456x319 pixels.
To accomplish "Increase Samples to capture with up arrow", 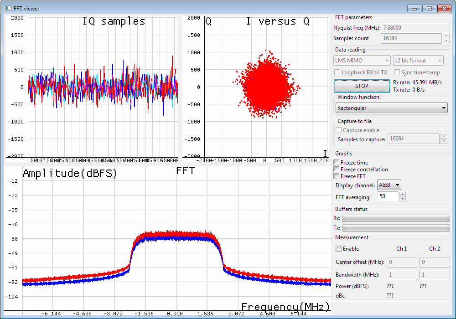I will (x=444, y=136).
